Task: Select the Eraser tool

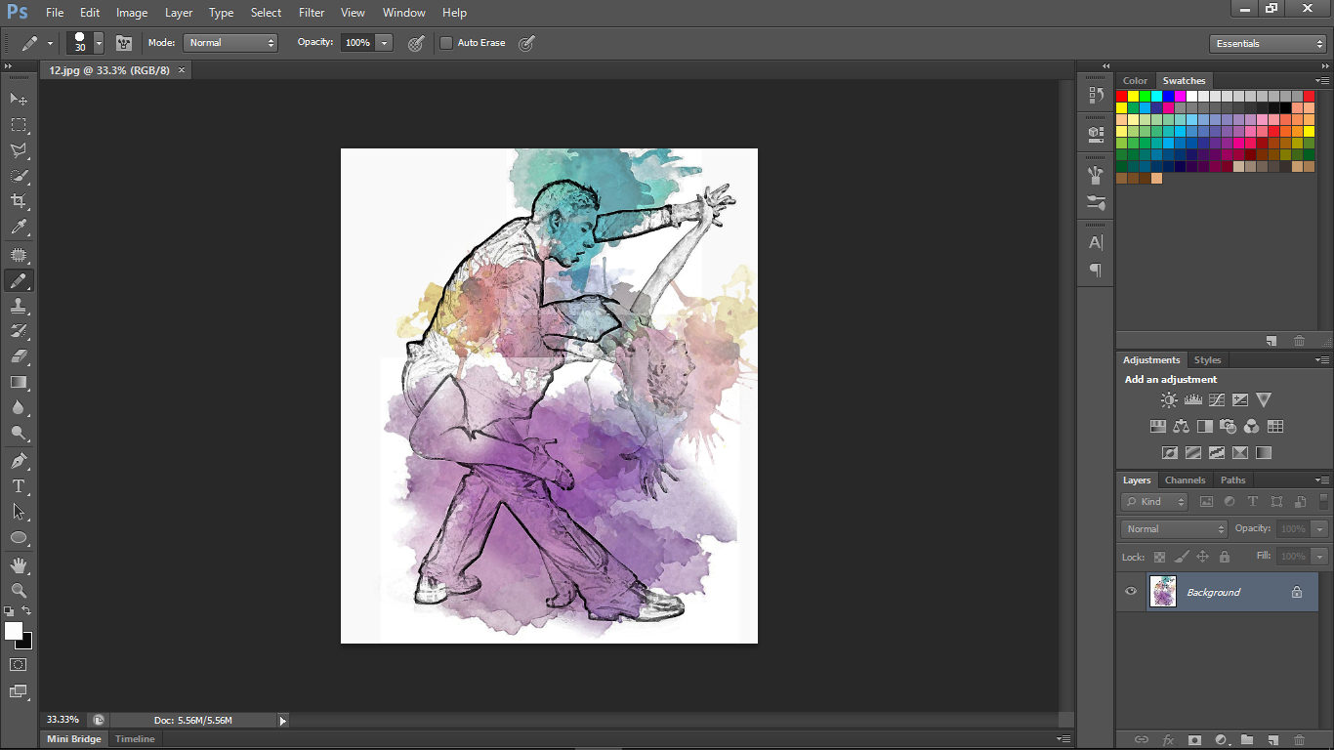Action: click(x=19, y=357)
